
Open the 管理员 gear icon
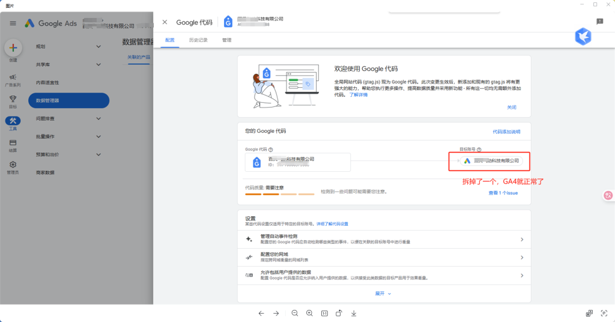pos(13,165)
